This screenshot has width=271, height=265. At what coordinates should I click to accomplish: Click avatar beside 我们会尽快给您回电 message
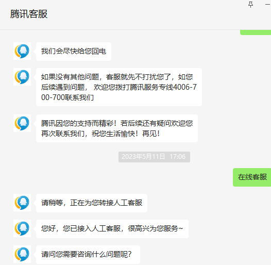22,51
